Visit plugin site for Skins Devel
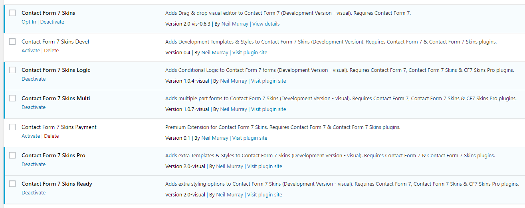 pos(250,53)
